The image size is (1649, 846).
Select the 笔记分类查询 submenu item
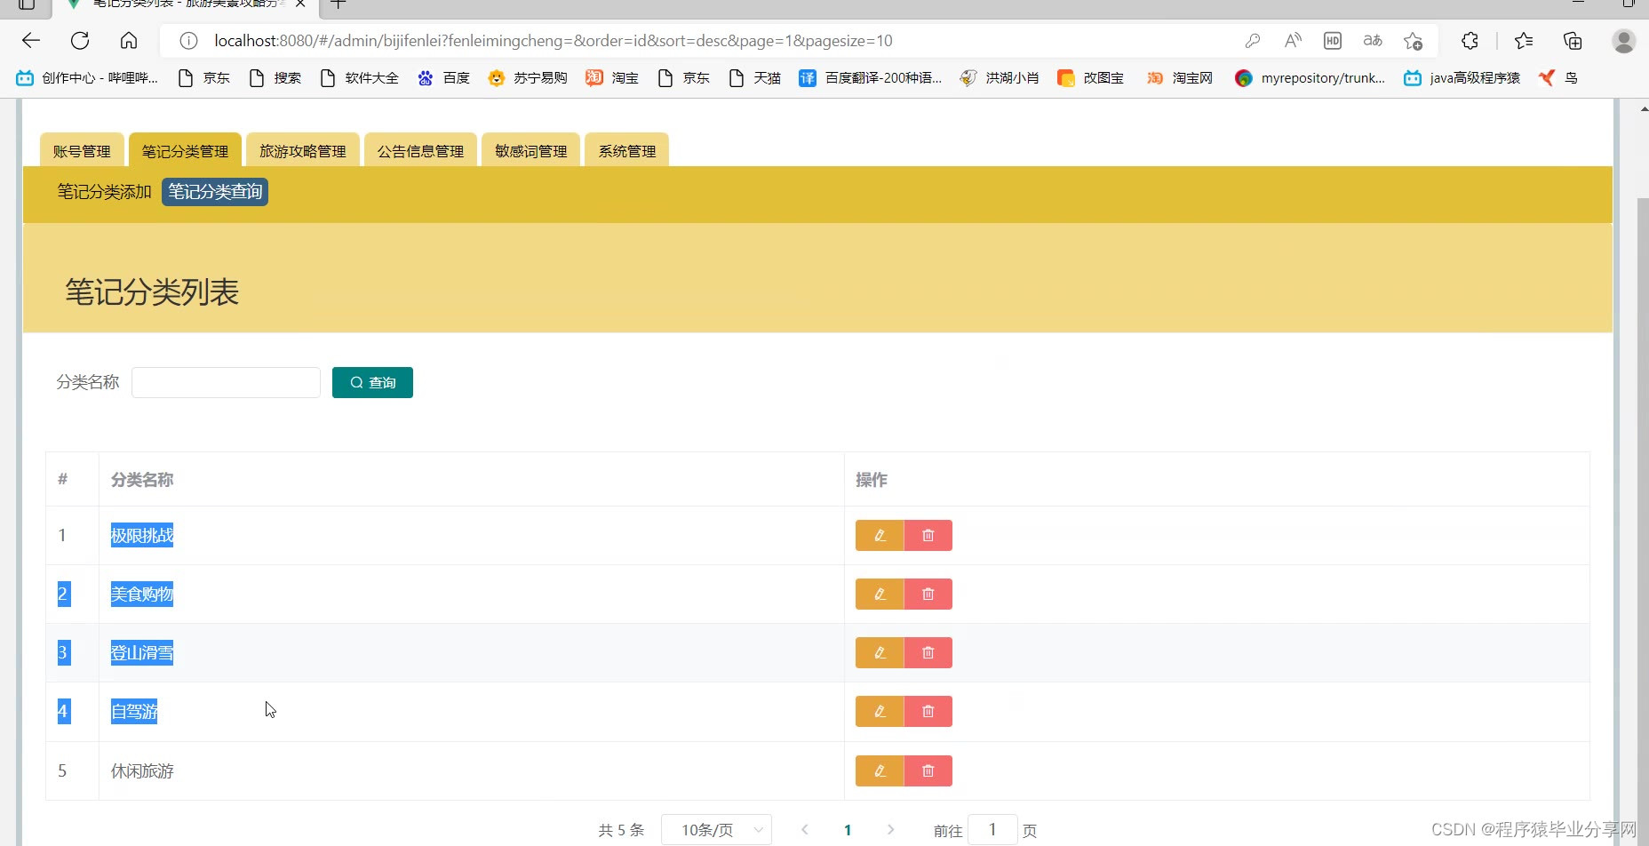pos(215,192)
